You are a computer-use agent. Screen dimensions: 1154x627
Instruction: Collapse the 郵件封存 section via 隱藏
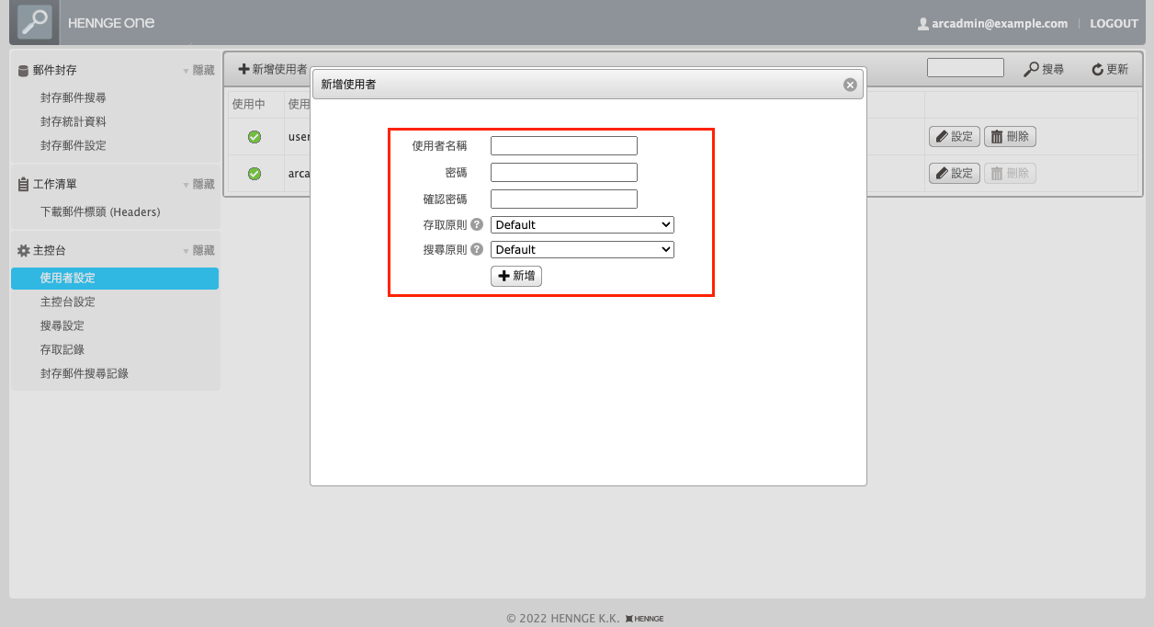pyautogui.click(x=198, y=70)
